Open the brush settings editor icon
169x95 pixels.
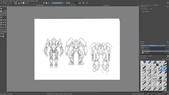coord(21,3)
